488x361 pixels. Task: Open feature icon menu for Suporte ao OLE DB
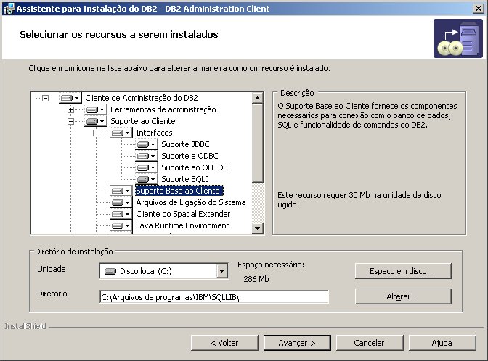coord(147,167)
